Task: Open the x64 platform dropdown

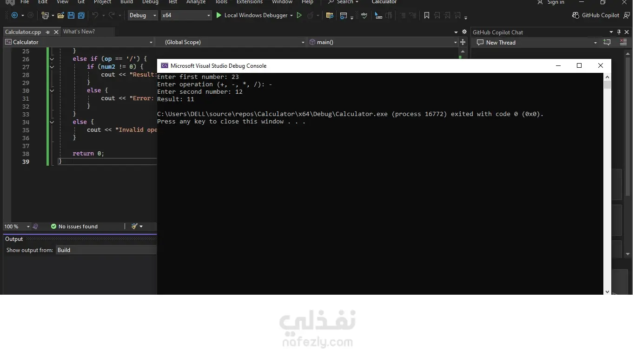Action: coord(186,15)
